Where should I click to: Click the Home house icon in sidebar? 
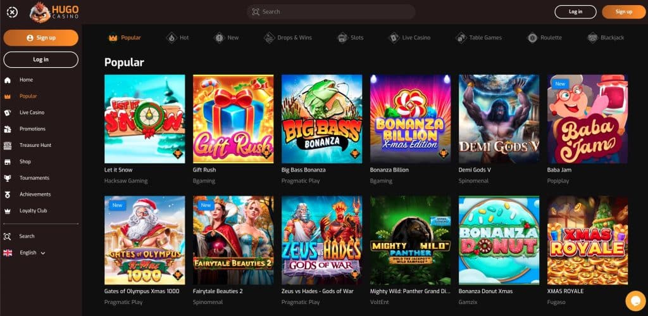tap(8, 80)
